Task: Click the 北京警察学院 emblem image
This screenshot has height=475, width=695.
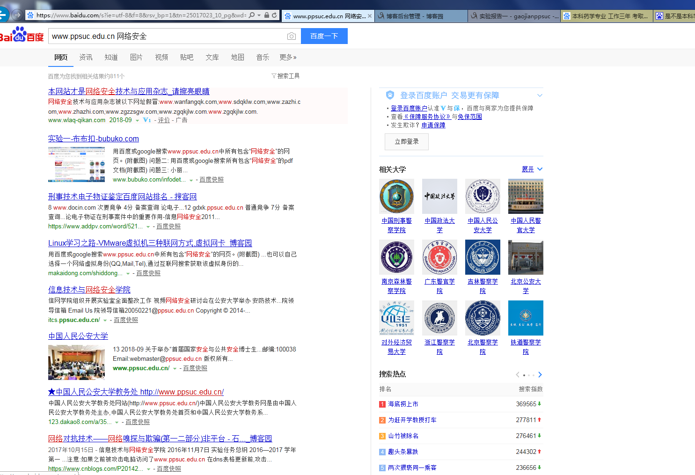Action: 483,318
